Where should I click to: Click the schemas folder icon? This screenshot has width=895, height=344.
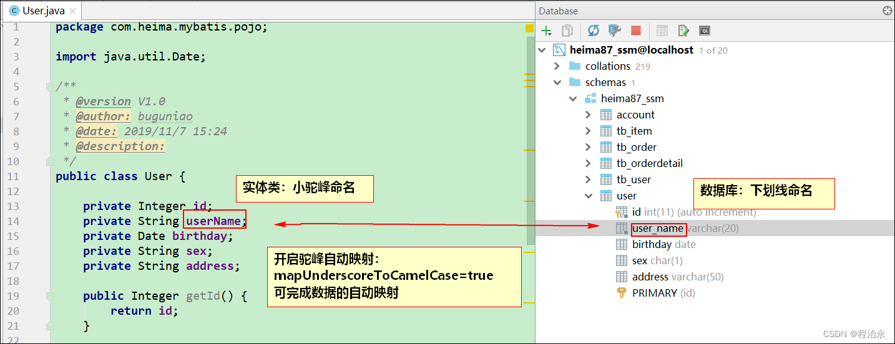(575, 82)
